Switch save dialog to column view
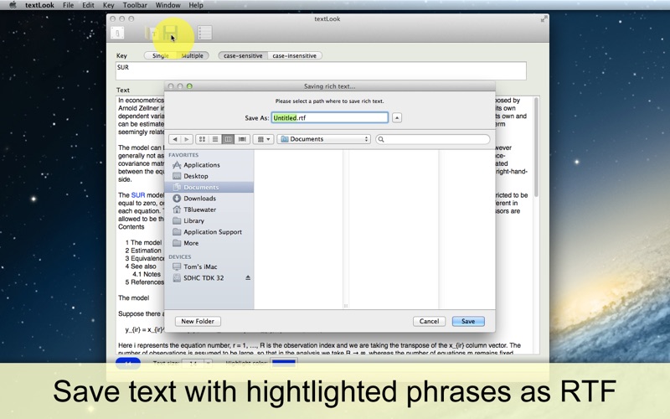The image size is (670, 419). coord(228,139)
